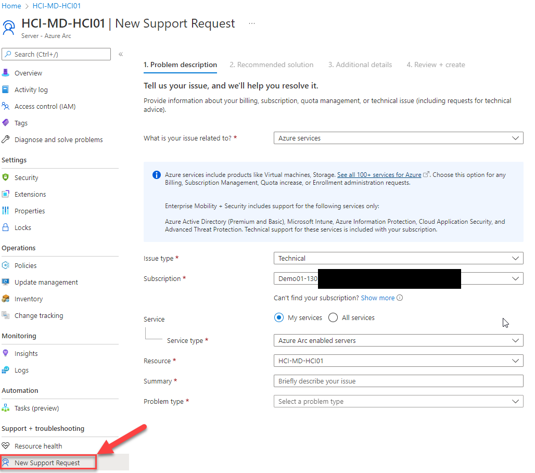Click the Update management icon
Image resolution: width=535 pixels, height=473 pixels.
5,282
